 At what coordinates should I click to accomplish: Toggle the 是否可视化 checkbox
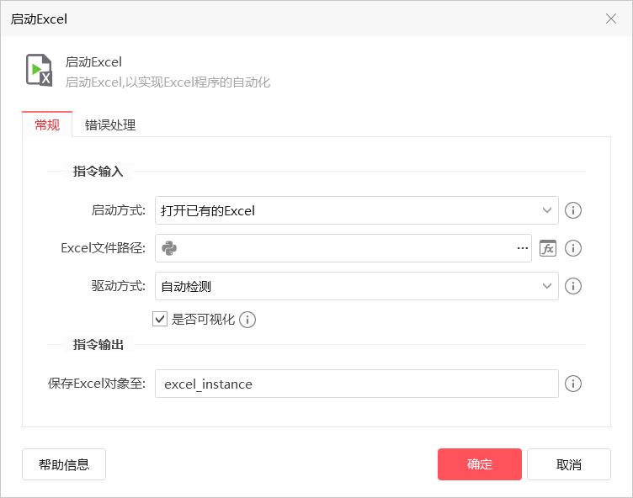160,319
